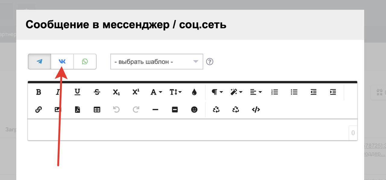The height and width of the screenshot is (180, 386).
Task: Insert a table into the message
Action: tap(97, 110)
